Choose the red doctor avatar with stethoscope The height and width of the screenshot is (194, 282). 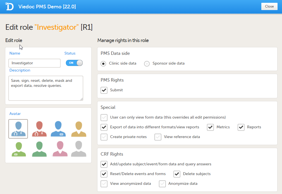point(39,129)
